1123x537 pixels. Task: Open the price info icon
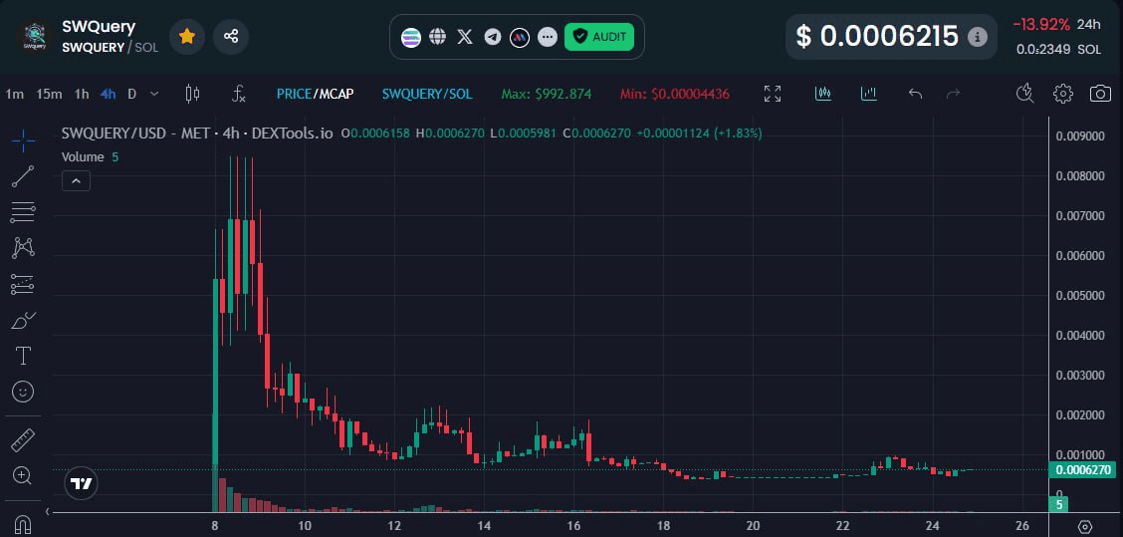(977, 37)
